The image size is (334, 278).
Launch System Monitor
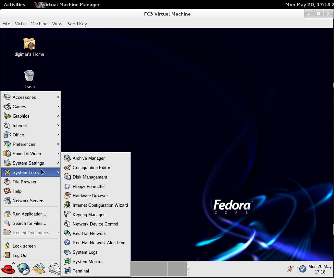coord(96,261)
